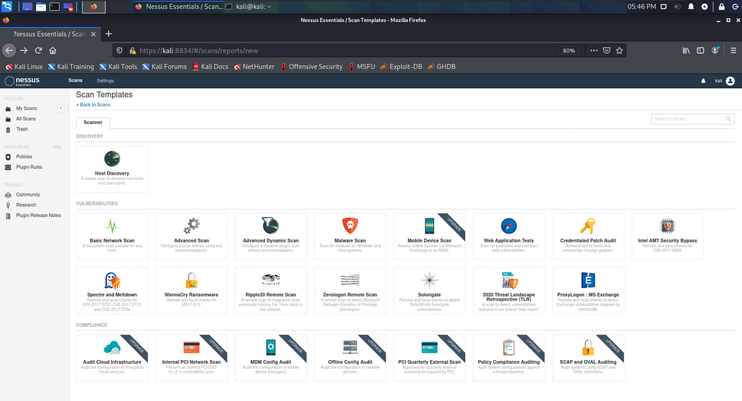This screenshot has width=742, height=401.
Task: Open the ProxyLogon MS Exchange template
Action: click(x=587, y=290)
